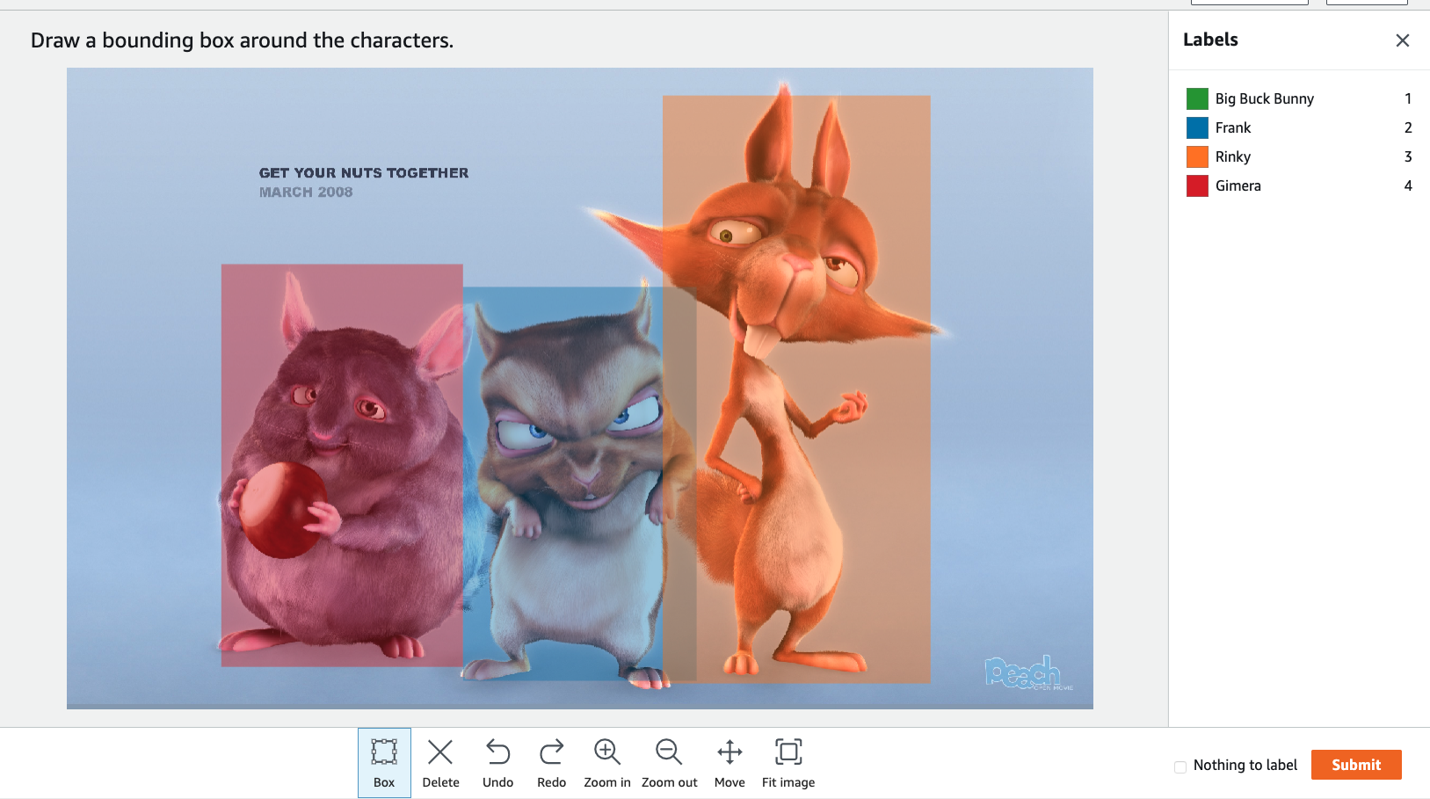Zoom in on the image
The height and width of the screenshot is (799, 1430).
[606, 762]
